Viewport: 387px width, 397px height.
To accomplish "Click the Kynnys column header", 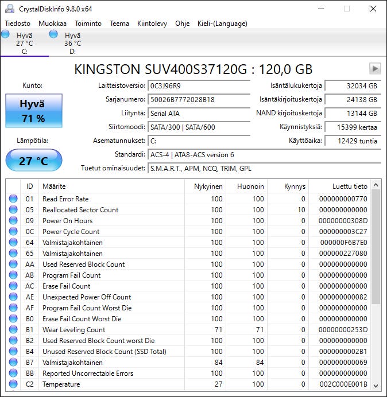I will 288,186.
